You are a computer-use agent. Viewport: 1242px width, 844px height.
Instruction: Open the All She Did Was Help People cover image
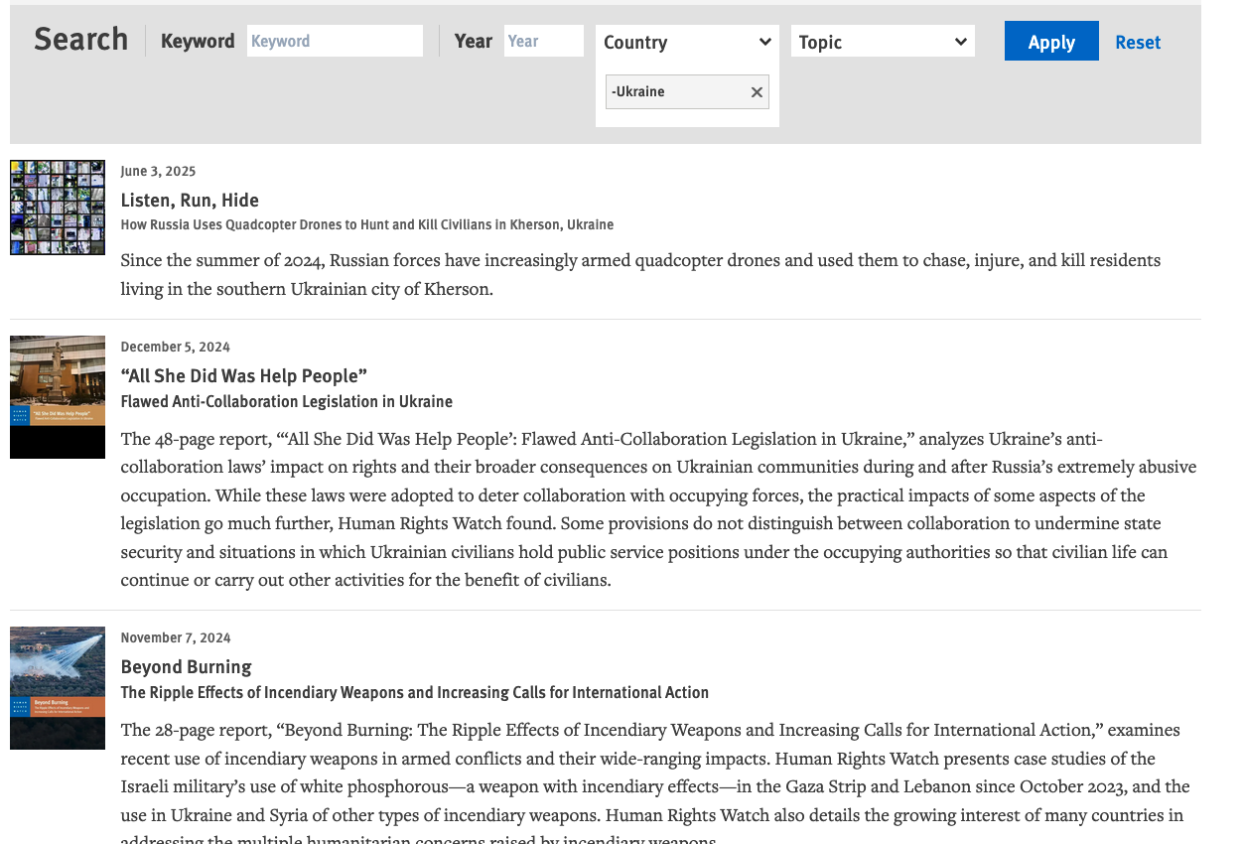(58, 396)
